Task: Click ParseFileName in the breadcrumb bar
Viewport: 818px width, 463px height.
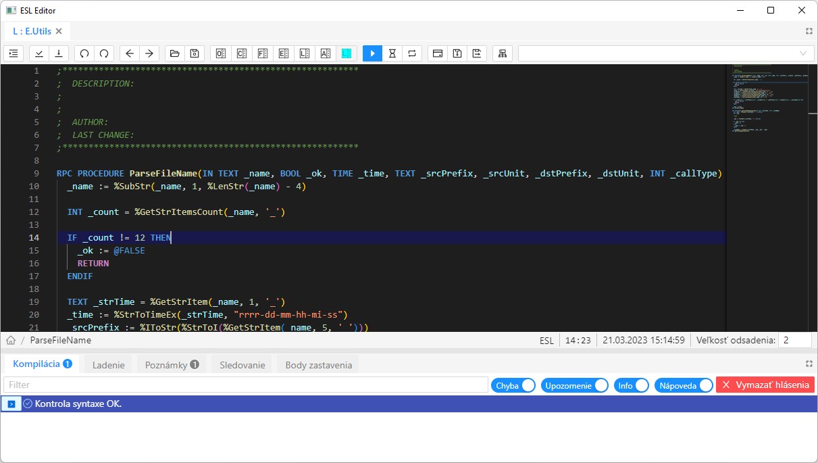Action: pos(60,340)
